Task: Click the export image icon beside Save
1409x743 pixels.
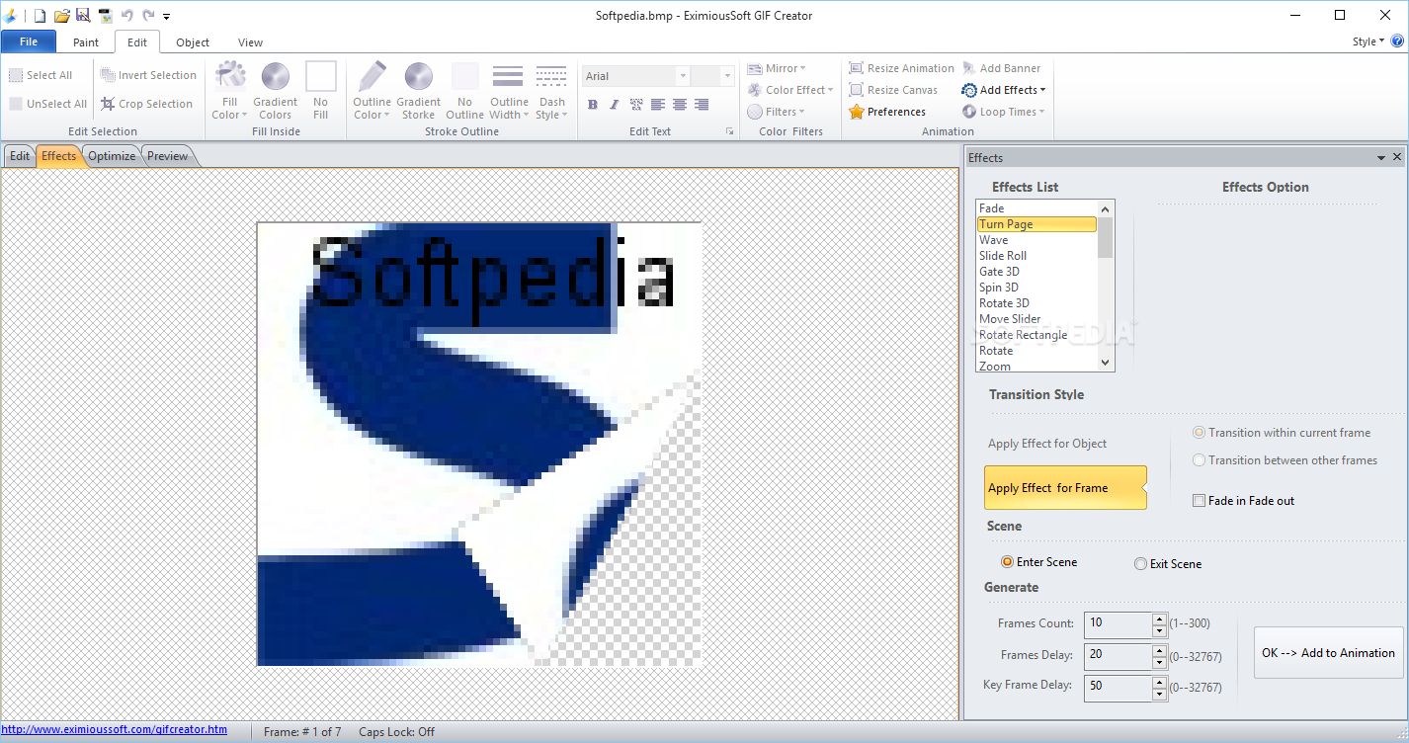Action: point(105,15)
